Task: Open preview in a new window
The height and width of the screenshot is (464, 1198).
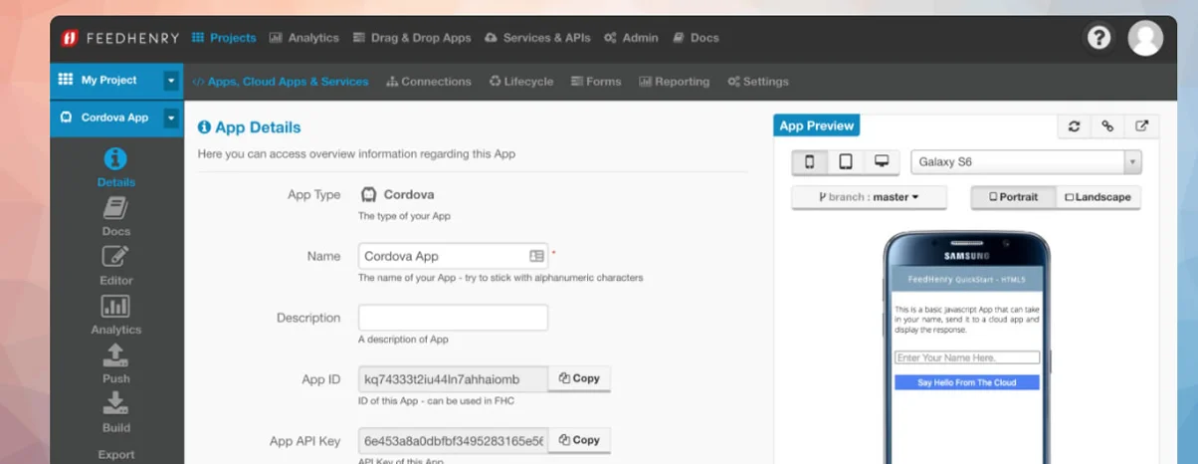Action: point(1141,126)
